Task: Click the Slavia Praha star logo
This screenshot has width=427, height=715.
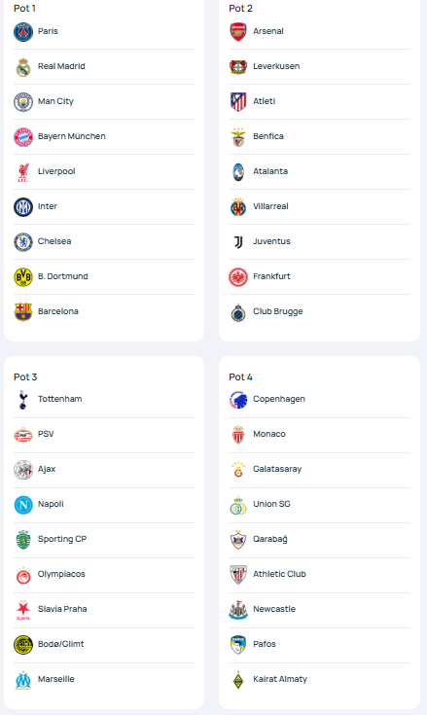Action: point(23,610)
